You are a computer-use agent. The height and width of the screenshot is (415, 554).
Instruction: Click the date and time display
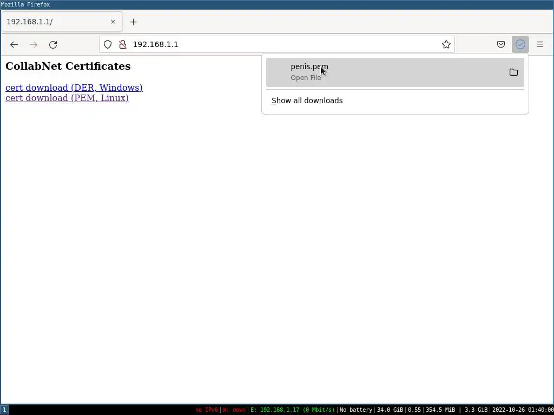click(x=523, y=410)
